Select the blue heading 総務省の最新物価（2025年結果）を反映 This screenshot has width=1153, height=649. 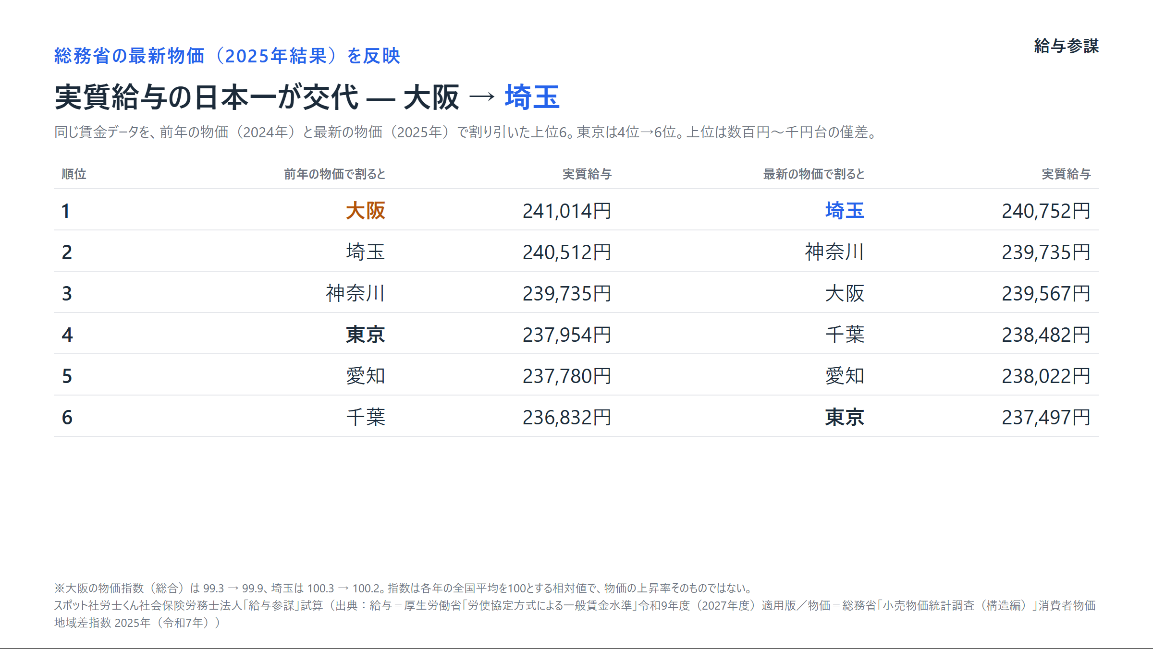pos(227,56)
